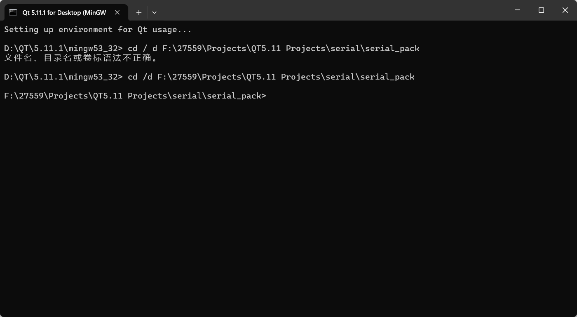Click the Chinese error message line
This screenshot has height=317, width=577.
click(81, 58)
